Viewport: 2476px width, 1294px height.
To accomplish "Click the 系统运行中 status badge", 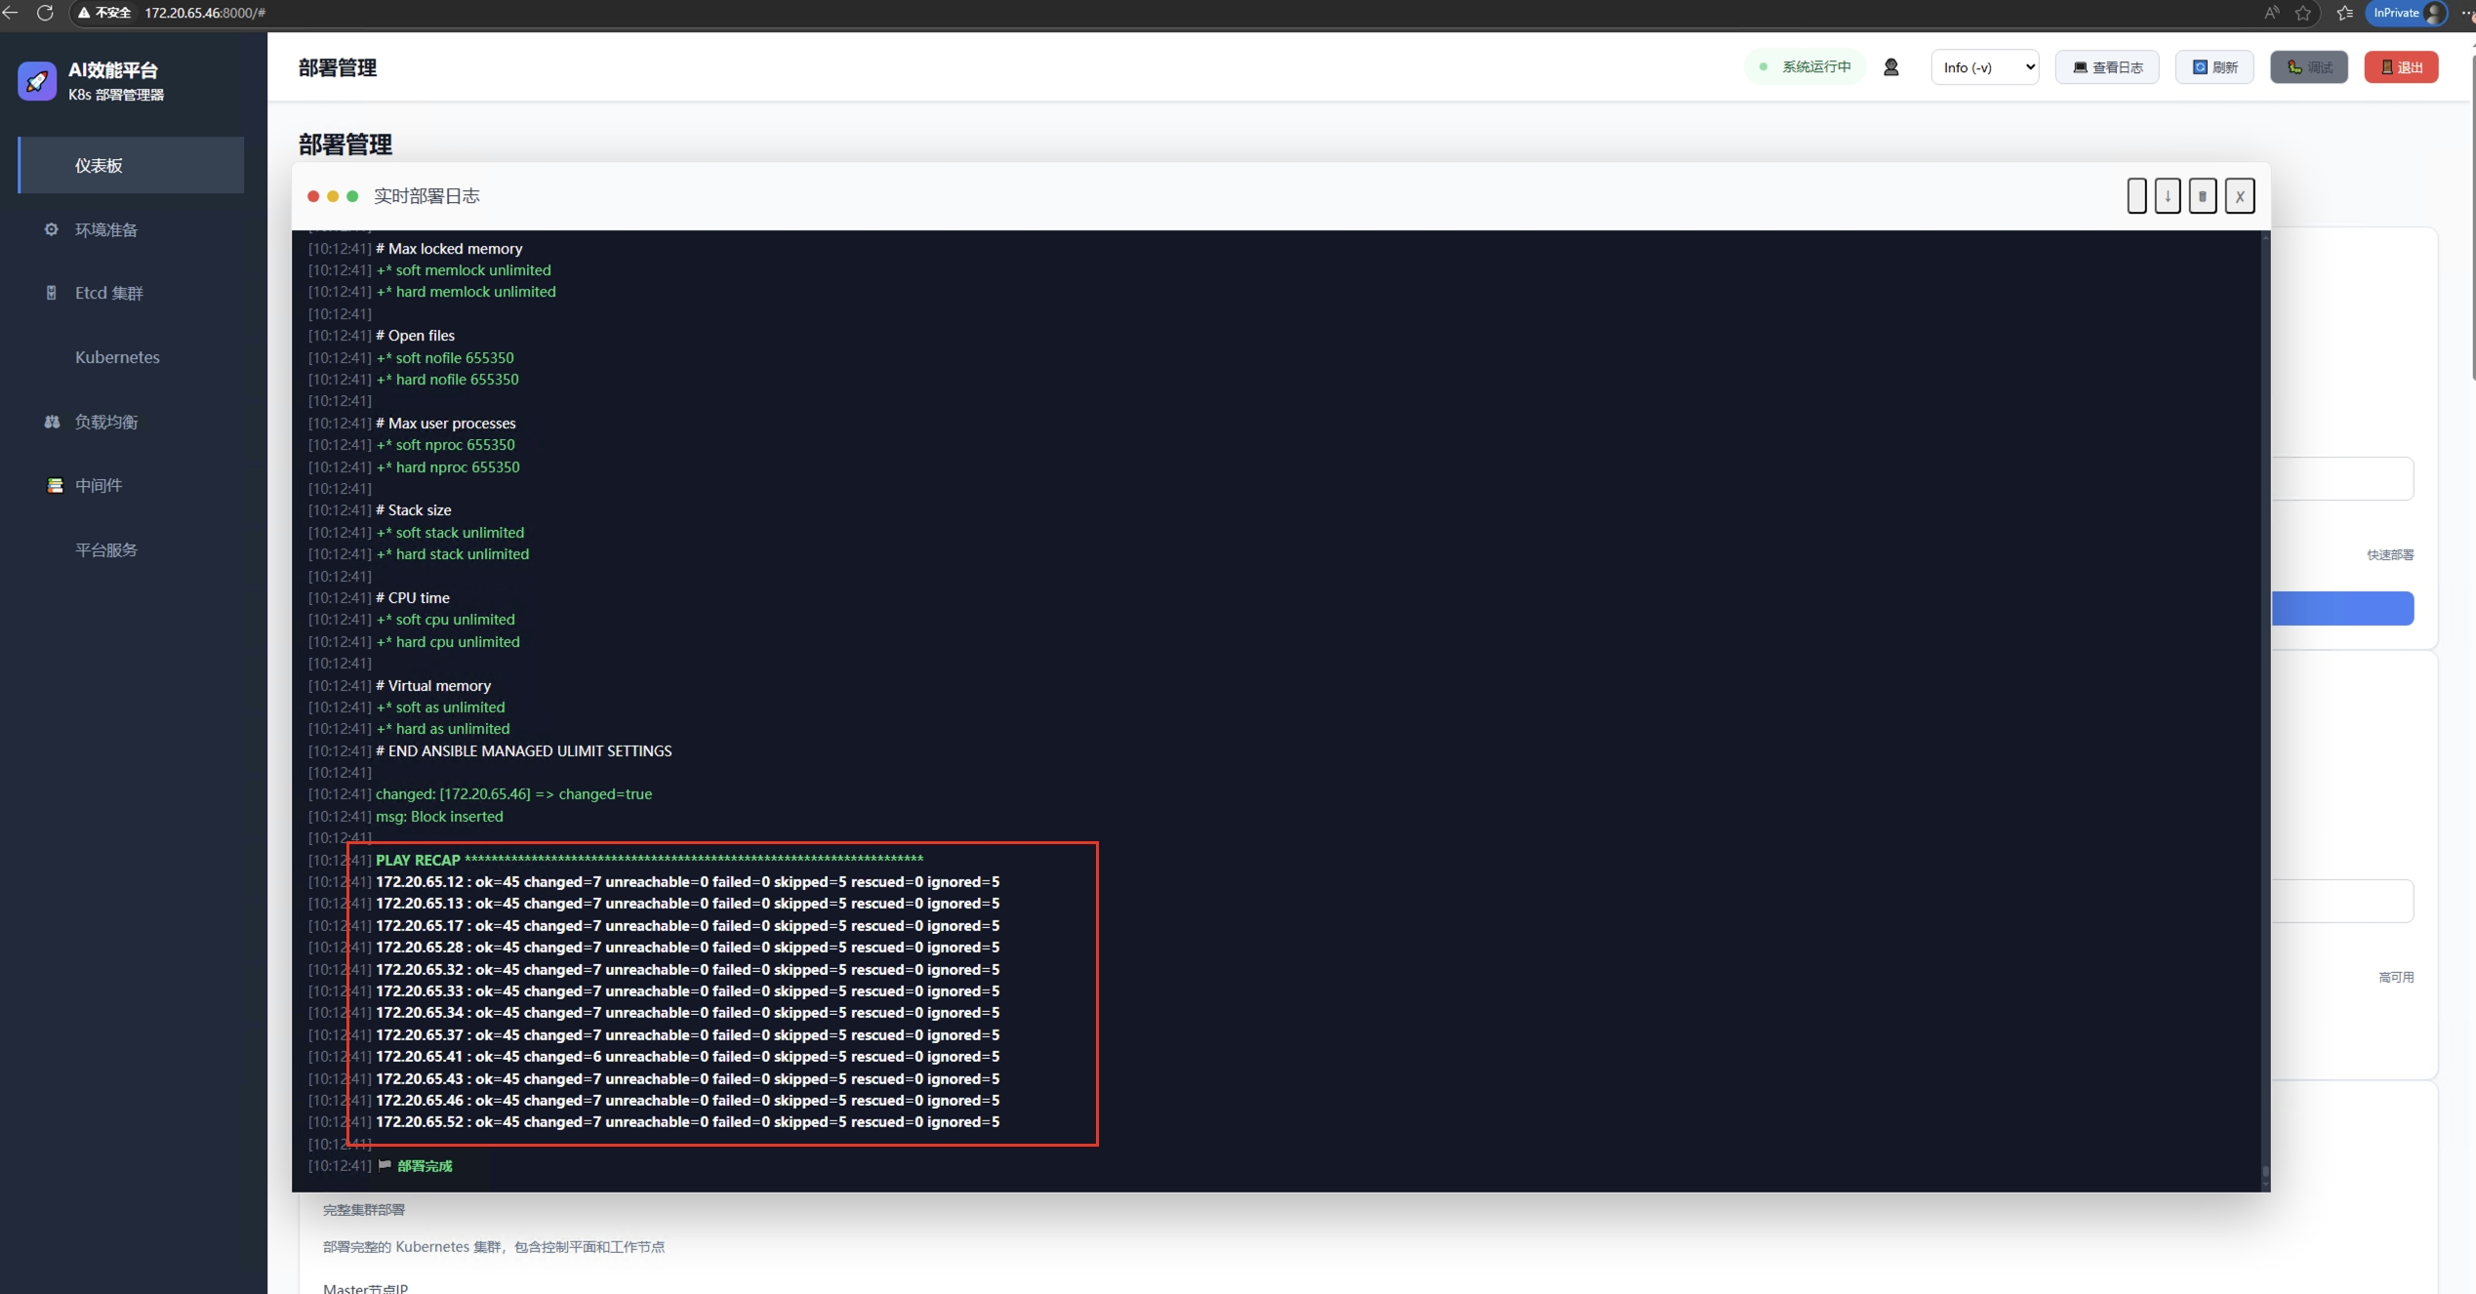I will 1806,67.
